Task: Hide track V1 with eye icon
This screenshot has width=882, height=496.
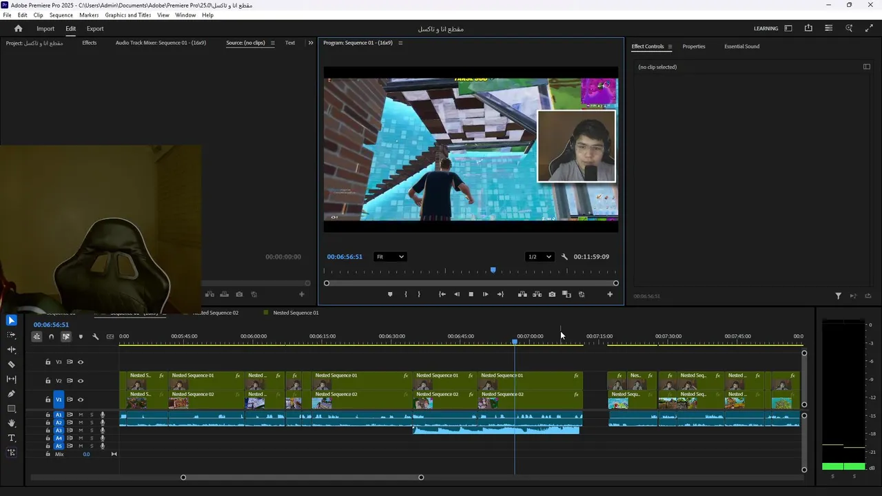Action: (x=81, y=400)
